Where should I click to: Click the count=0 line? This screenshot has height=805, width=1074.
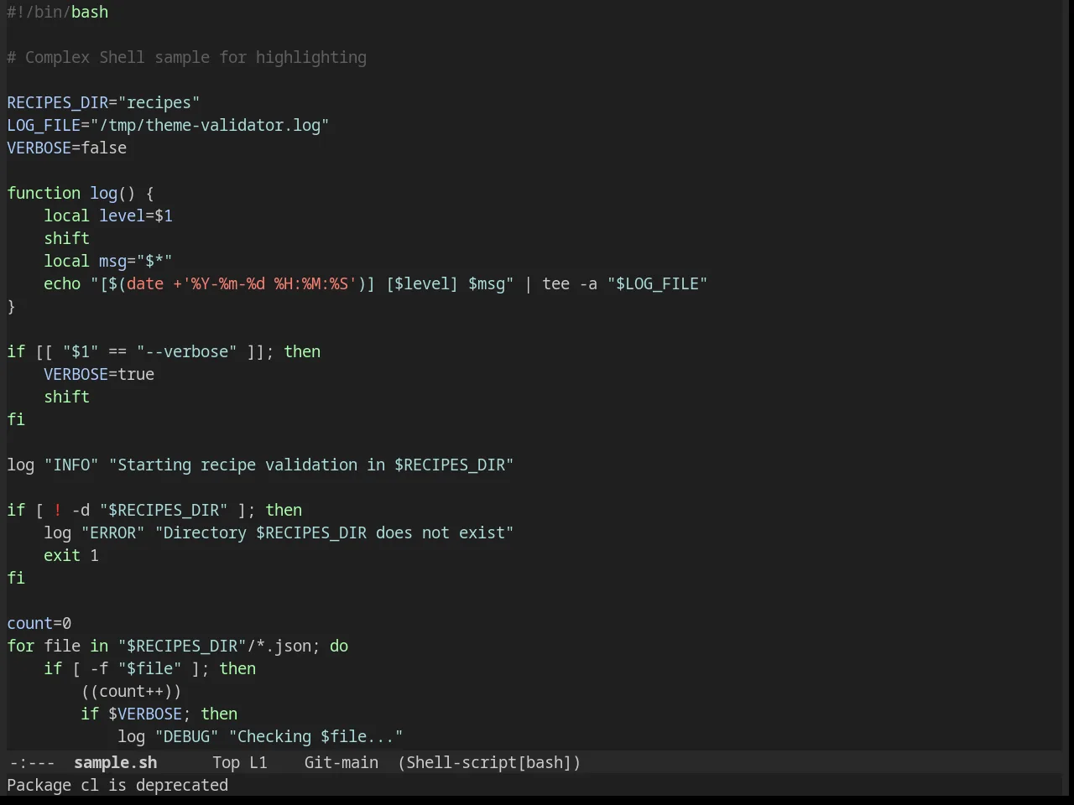coord(39,623)
